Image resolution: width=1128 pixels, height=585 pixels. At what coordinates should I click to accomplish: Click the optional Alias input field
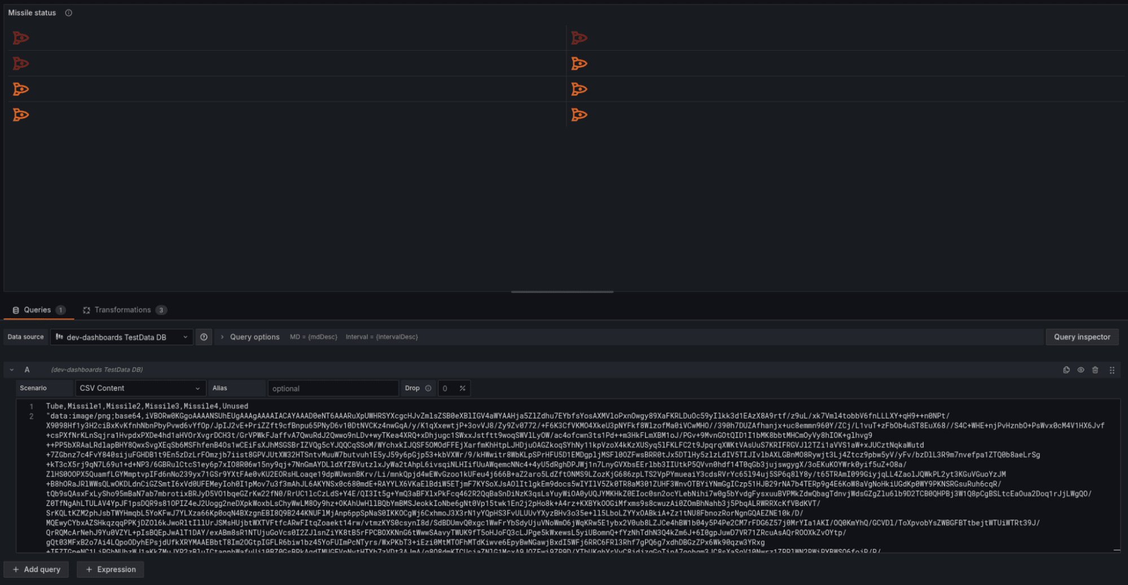(333, 388)
